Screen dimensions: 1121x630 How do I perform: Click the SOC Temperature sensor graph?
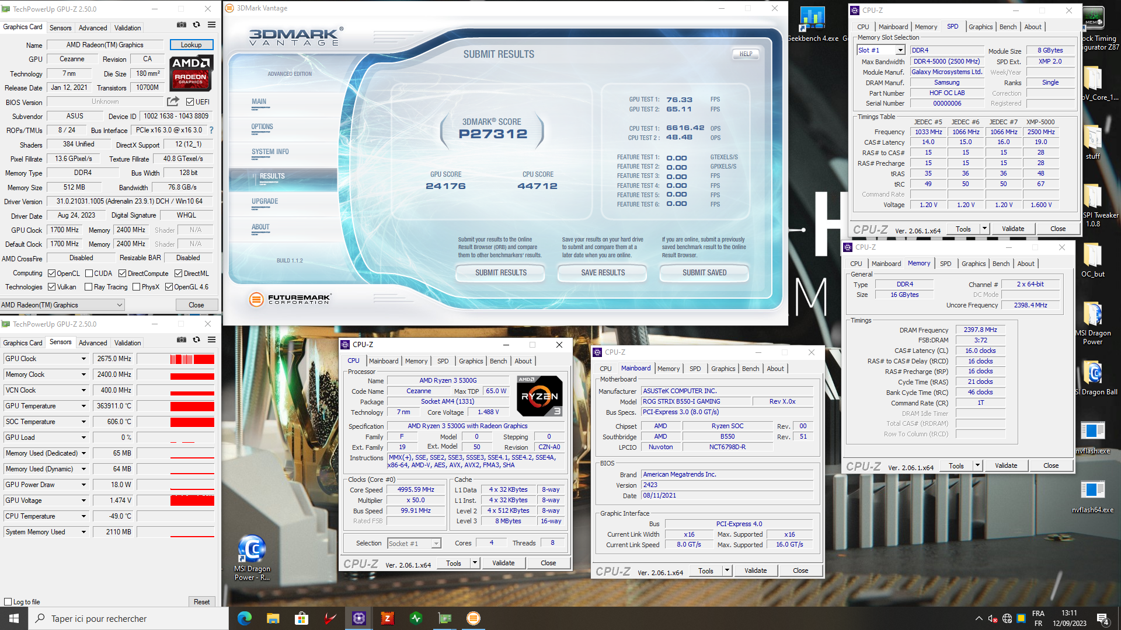tap(175, 422)
